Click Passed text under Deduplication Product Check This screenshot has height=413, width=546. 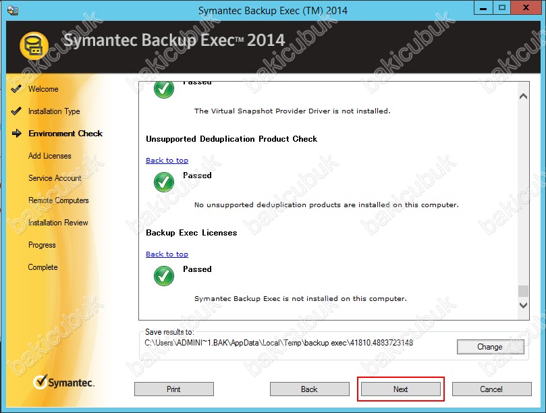pyautogui.click(x=198, y=175)
